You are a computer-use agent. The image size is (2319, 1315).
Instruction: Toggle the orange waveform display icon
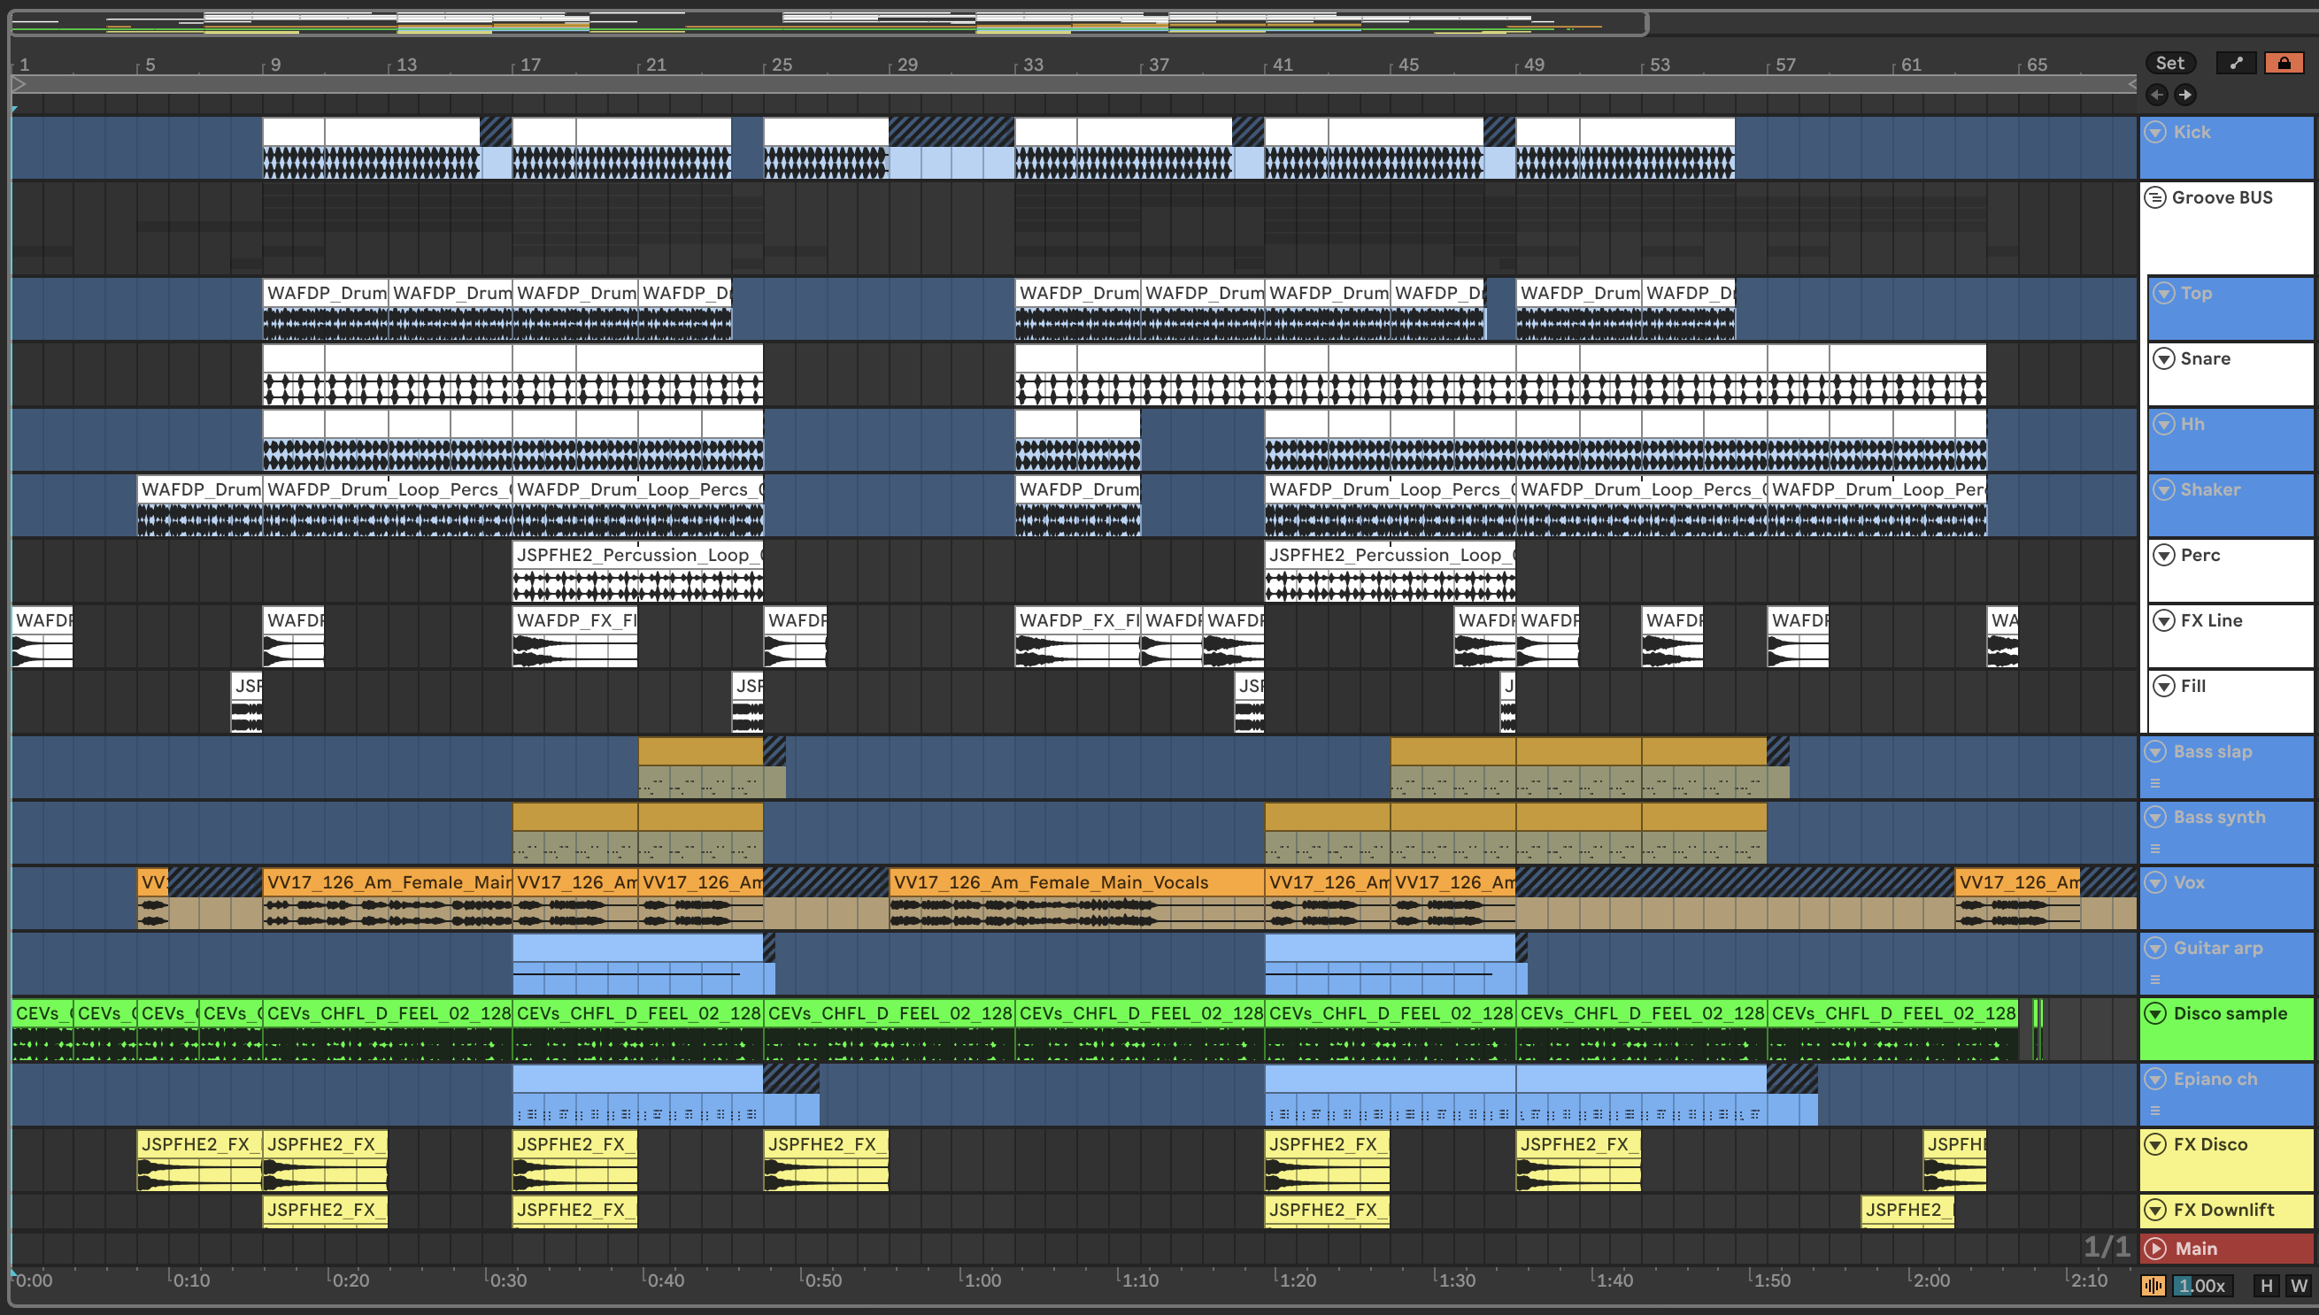tap(2153, 1285)
